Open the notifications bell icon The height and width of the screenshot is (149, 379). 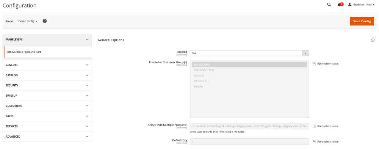coord(340,5)
